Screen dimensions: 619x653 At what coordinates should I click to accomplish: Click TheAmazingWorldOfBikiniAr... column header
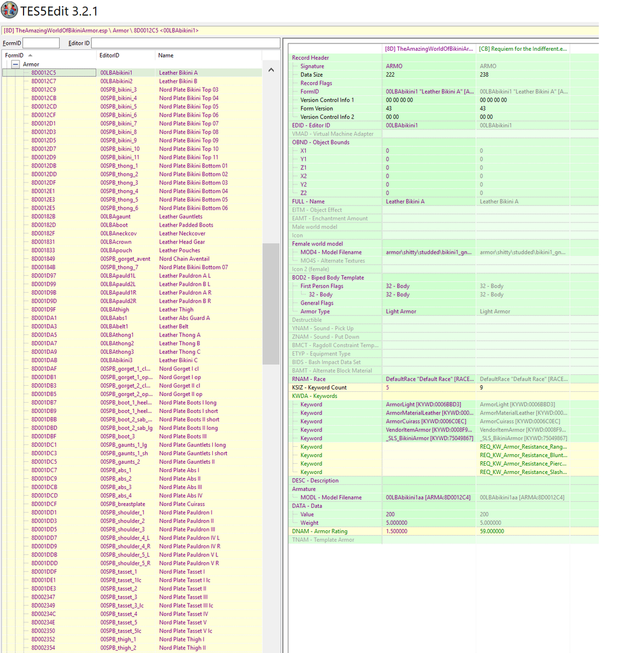(x=429, y=49)
